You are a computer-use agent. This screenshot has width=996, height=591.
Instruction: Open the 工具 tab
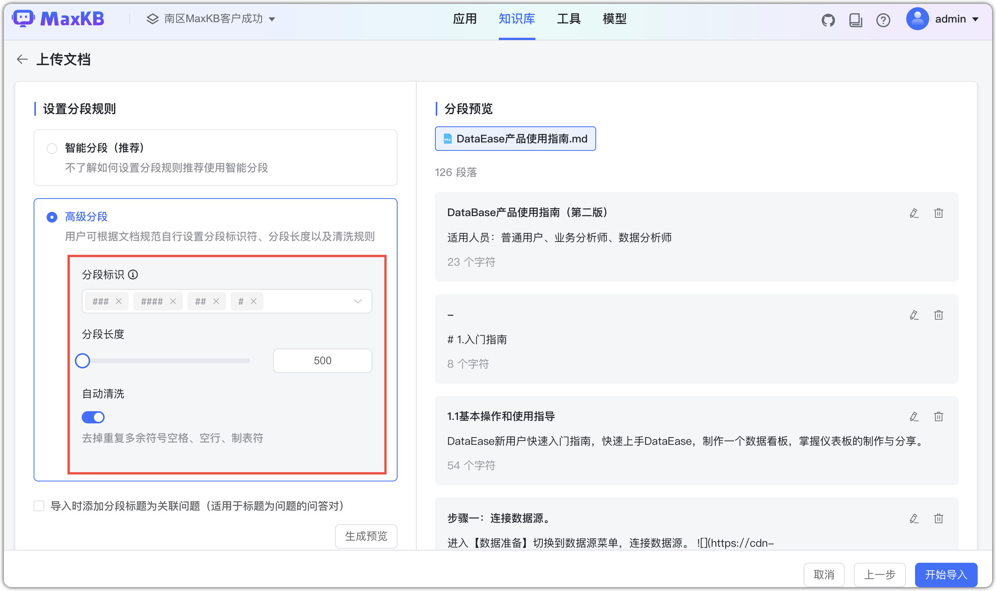[568, 19]
